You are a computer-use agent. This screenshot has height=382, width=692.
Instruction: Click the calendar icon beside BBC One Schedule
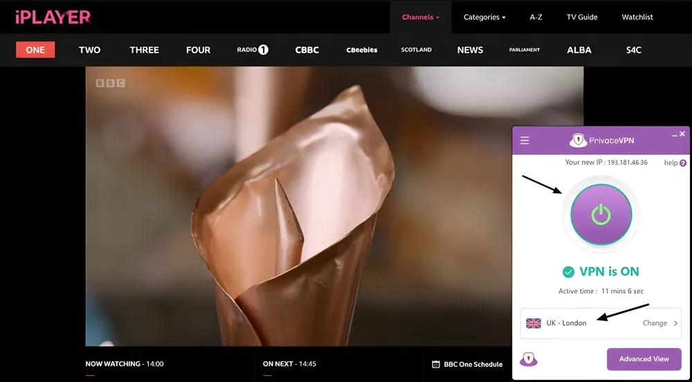(435, 365)
